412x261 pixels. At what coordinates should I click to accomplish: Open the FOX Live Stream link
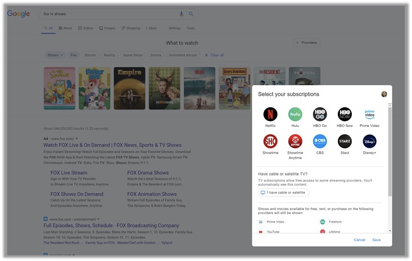pos(69,173)
